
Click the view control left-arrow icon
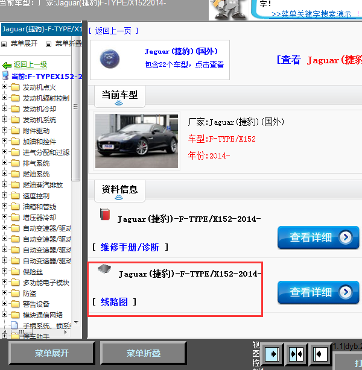(320, 354)
